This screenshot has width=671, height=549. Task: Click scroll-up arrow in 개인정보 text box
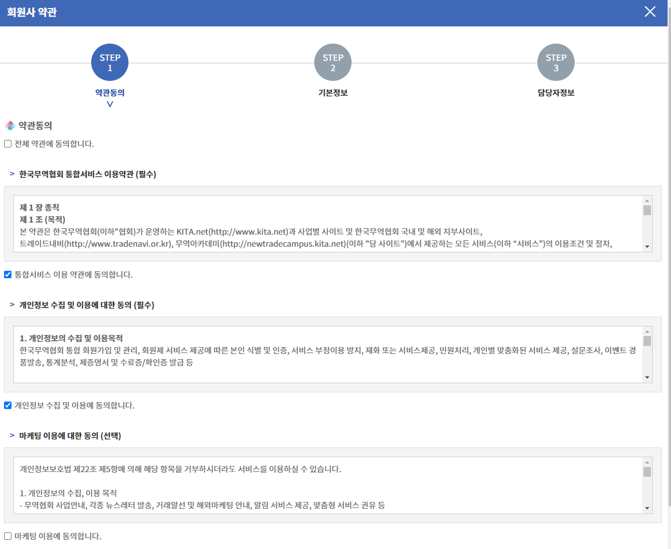click(x=647, y=332)
